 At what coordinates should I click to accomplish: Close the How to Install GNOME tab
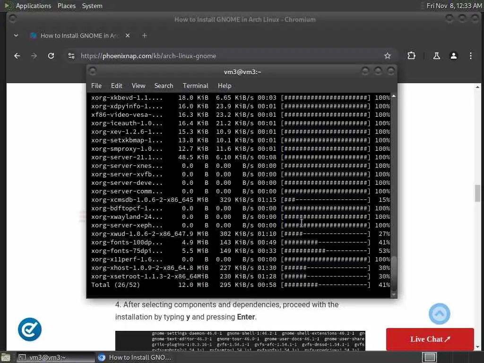pos(128,35)
